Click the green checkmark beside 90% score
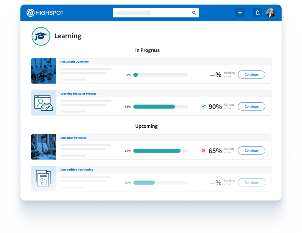Viewport: 302px width, 233px height. point(203,106)
